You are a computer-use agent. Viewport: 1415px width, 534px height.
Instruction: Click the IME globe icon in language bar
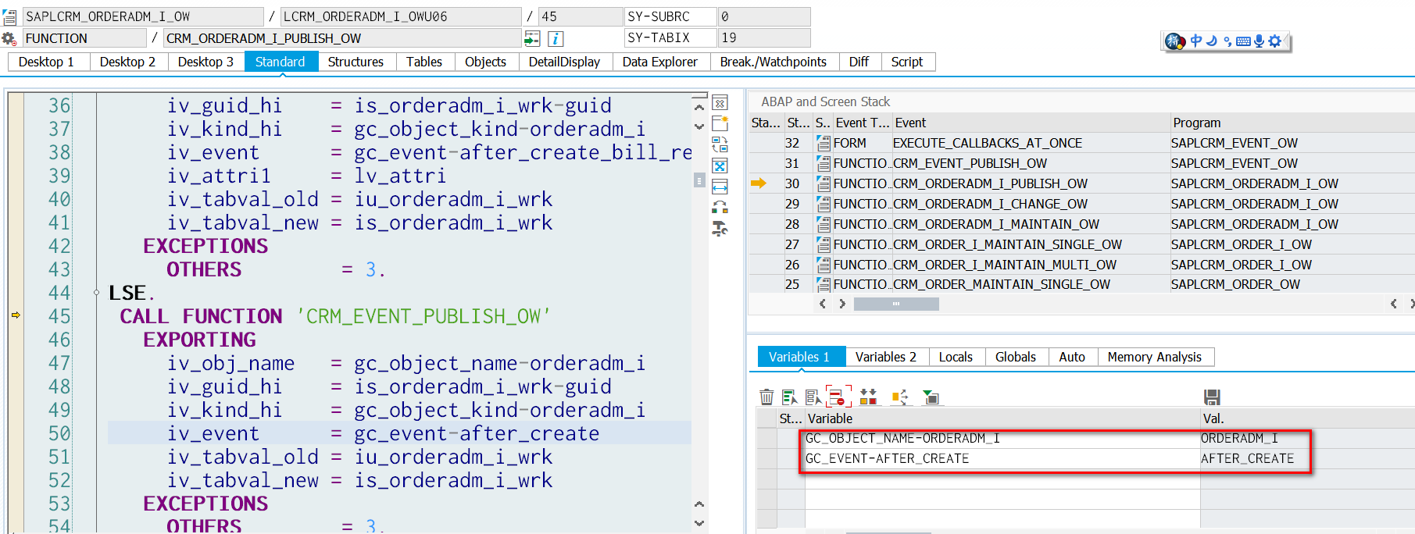point(1174,41)
